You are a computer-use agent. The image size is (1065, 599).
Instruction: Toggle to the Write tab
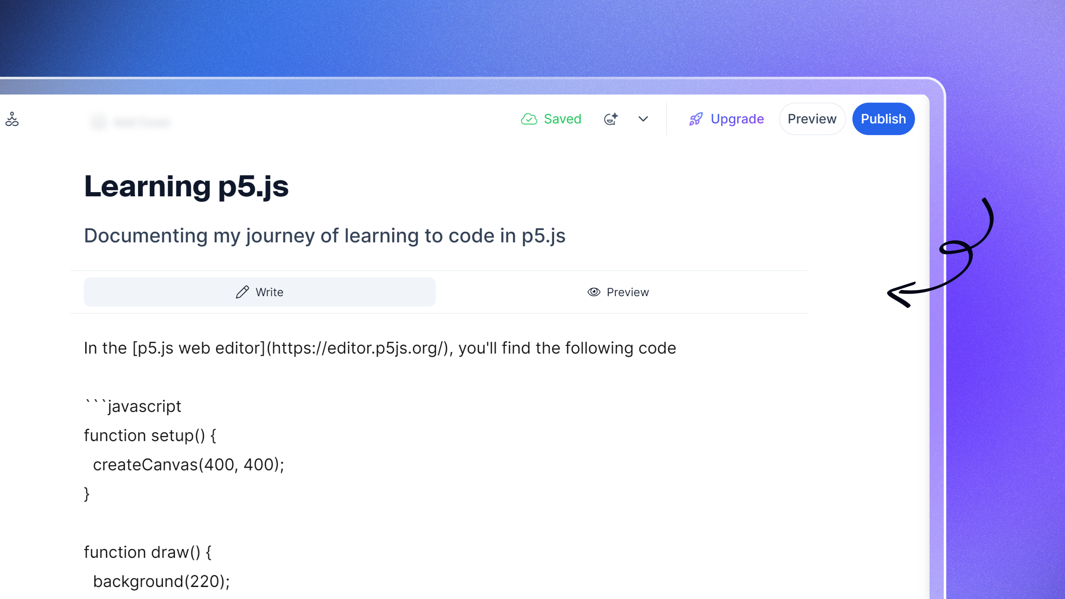[x=260, y=291]
